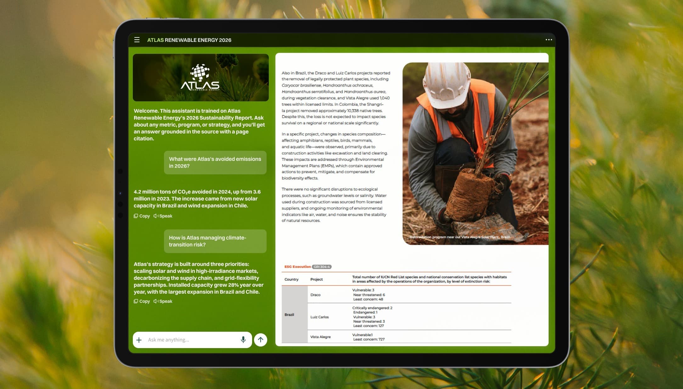Click the plus attachment icon
This screenshot has height=389, width=683.
(x=139, y=340)
